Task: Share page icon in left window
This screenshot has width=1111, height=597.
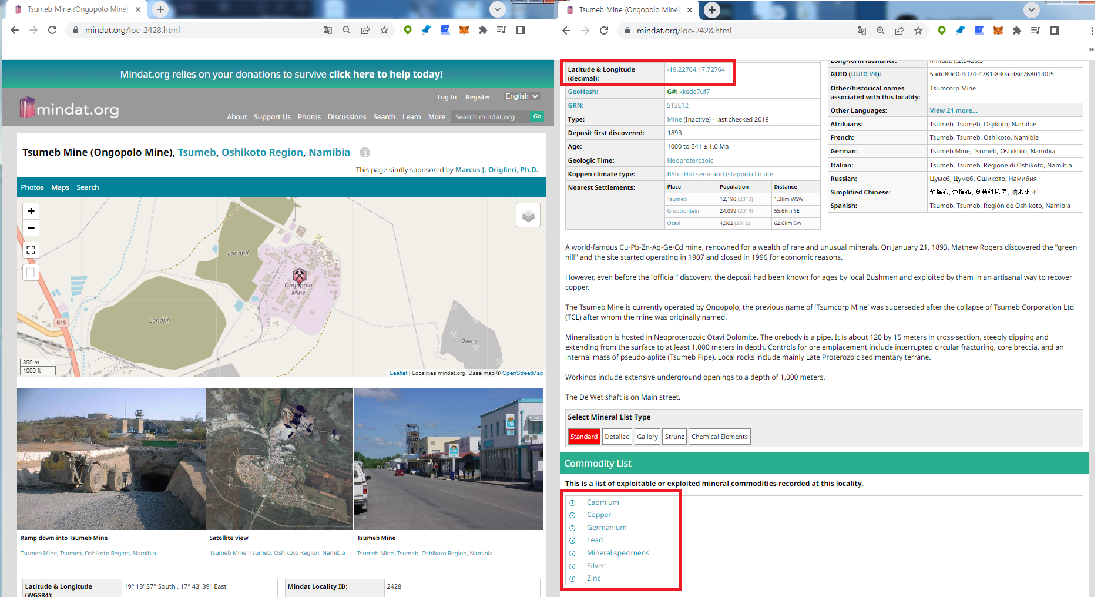Action: pos(365,30)
